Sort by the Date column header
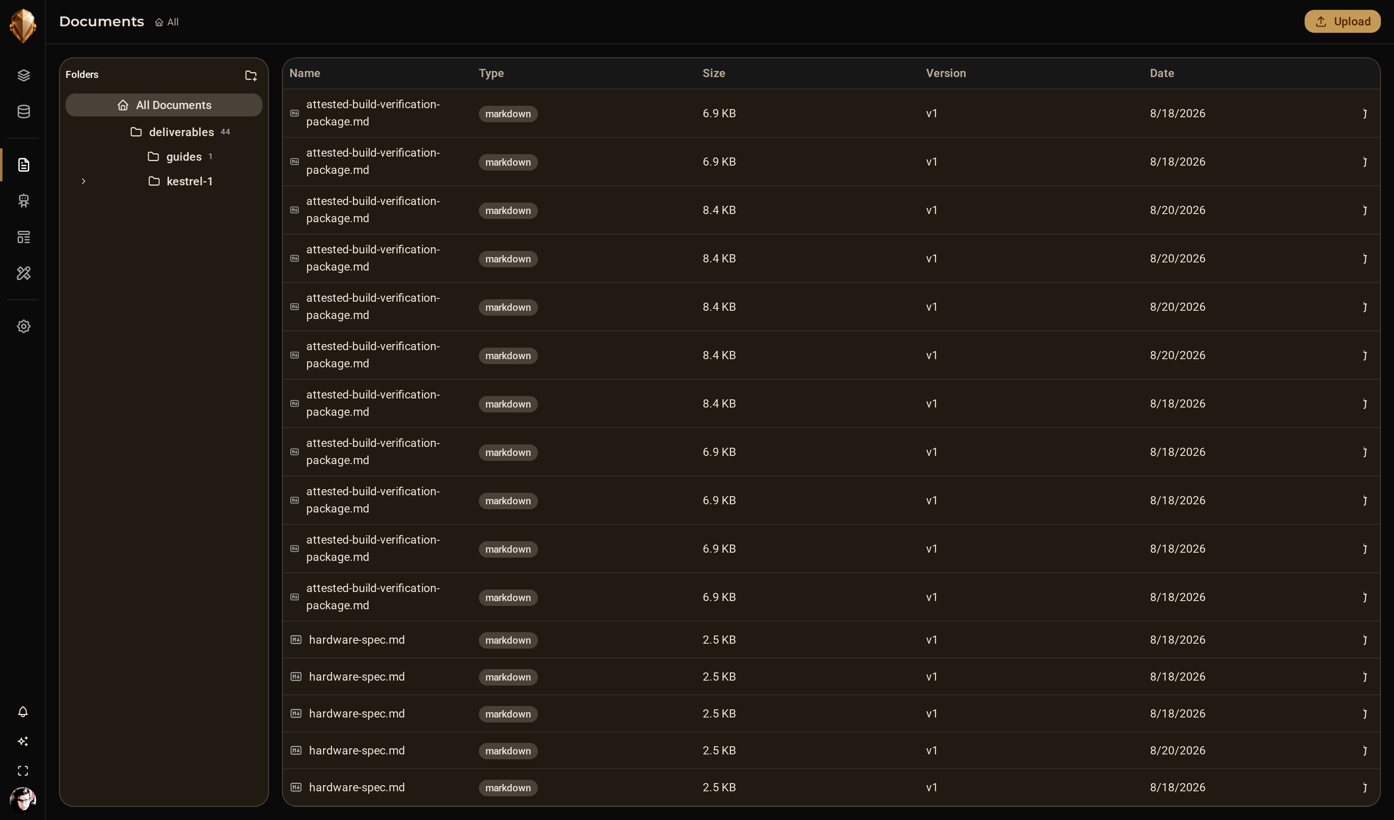 (1162, 73)
